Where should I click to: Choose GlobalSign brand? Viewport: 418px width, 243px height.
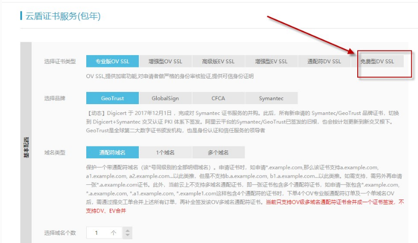click(x=165, y=98)
